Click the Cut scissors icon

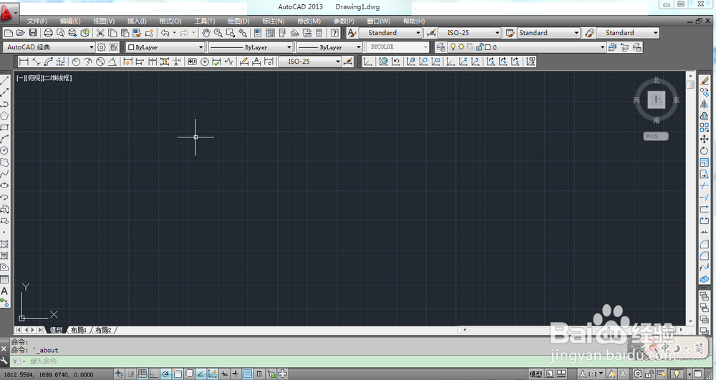[100, 33]
